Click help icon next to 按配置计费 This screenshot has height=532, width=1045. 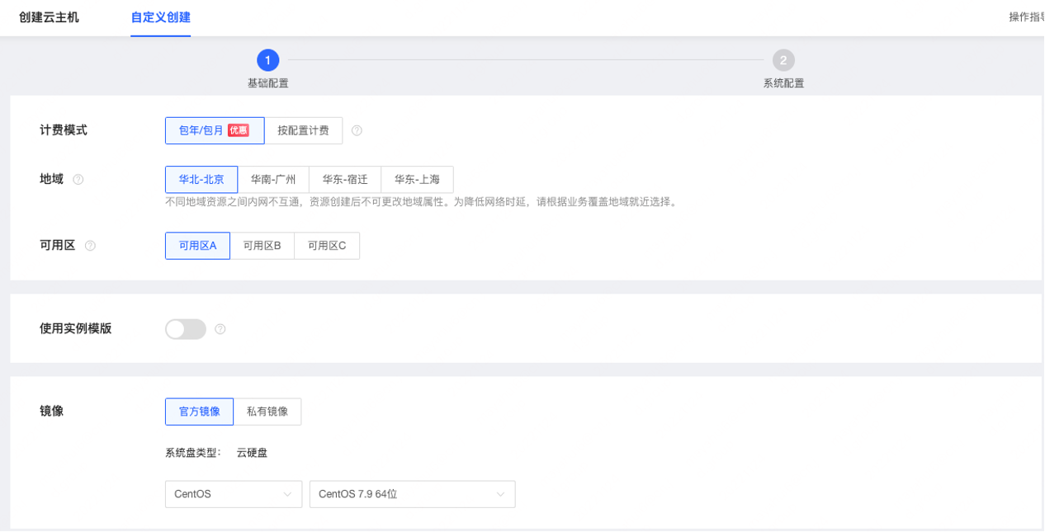[x=357, y=130]
